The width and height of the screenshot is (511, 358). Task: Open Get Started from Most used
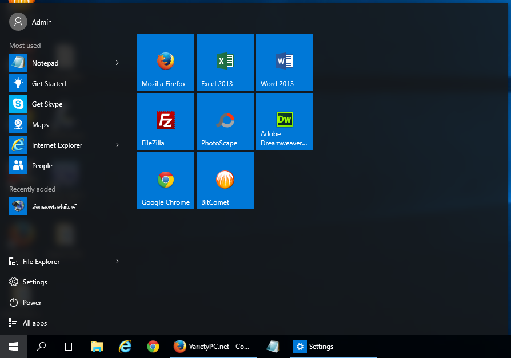[65, 84]
